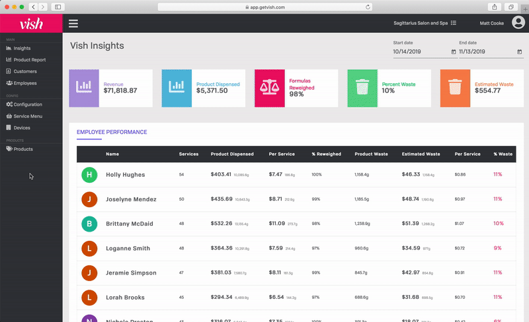Open the Matt Cooke user avatar
Image resolution: width=529 pixels, height=322 pixels.
tap(518, 23)
